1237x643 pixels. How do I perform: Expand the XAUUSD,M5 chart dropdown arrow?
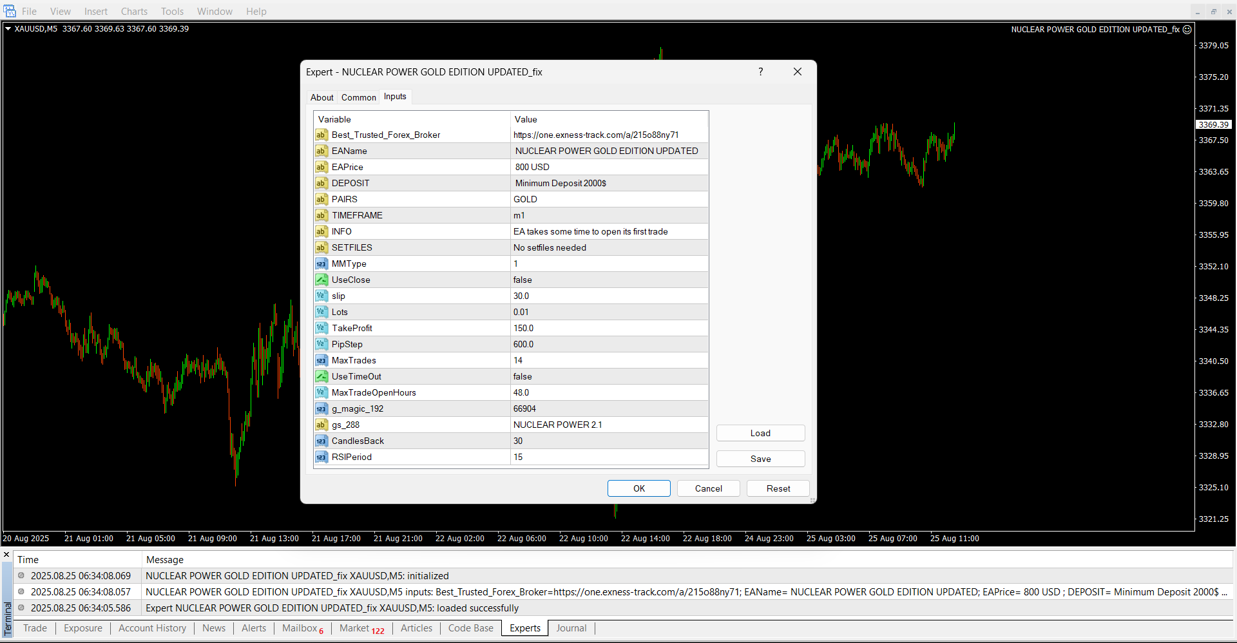tap(8, 29)
